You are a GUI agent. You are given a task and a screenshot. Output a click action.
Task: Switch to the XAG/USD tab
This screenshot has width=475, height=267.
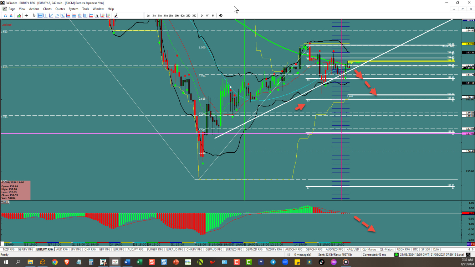coord(353,249)
